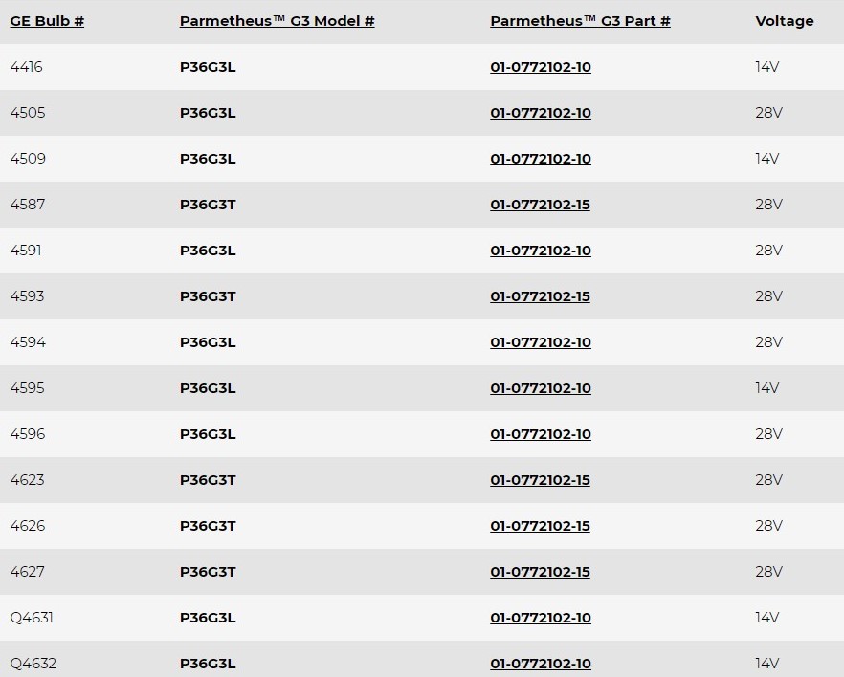This screenshot has width=844, height=677.
Task: Open part number link for bulb Q4632
Action: pos(541,664)
